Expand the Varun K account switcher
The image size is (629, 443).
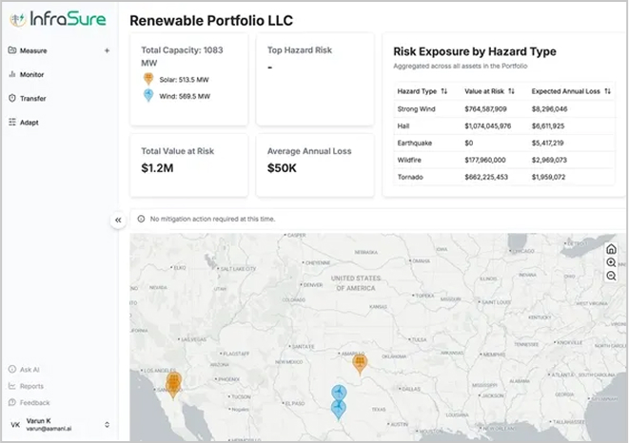pos(107,424)
